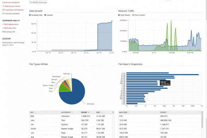Select the [NA] extension row
This screenshot has height=138, width=207.
click(x=71, y=116)
